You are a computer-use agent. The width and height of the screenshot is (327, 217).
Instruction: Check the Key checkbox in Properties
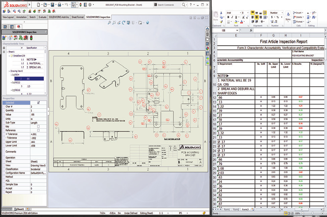click(x=38, y=126)
